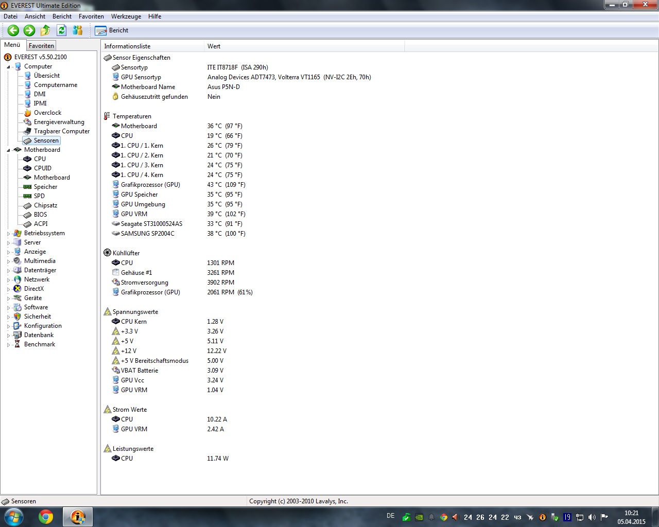Switch to the Favoriten tab in sidebar

click(x=41, y=46)
